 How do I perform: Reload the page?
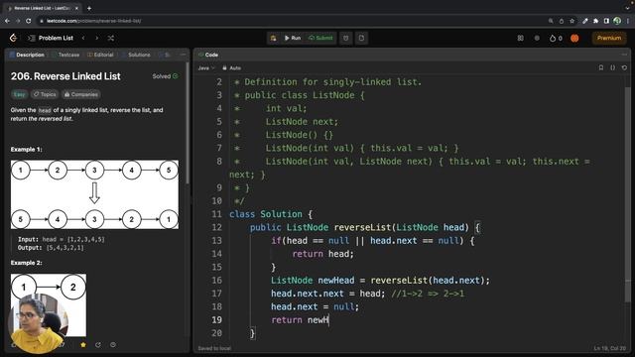(x=29, y=21)
